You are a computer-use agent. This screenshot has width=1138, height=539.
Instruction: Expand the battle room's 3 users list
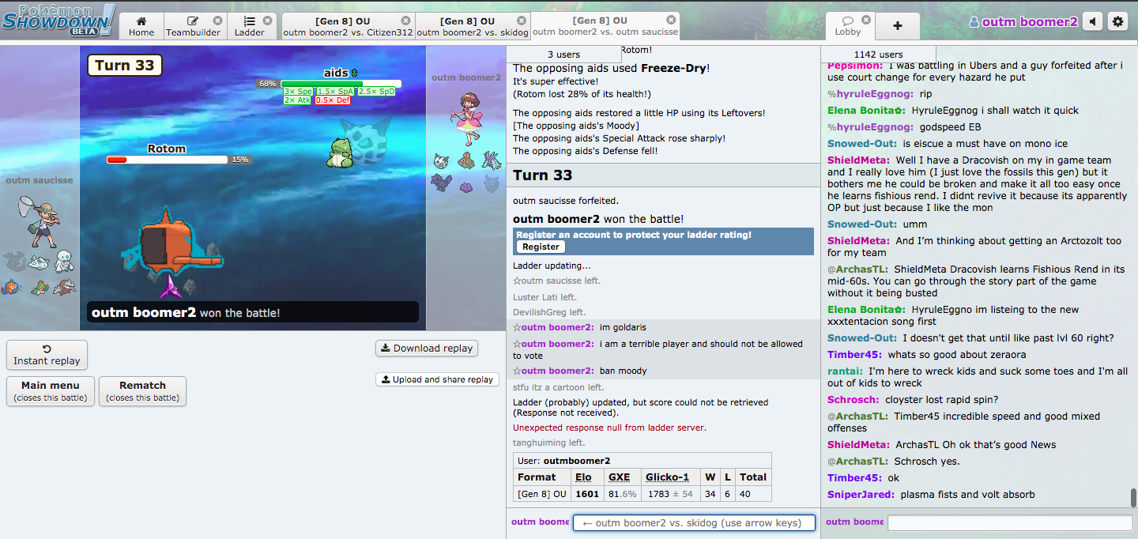point(563,54)
